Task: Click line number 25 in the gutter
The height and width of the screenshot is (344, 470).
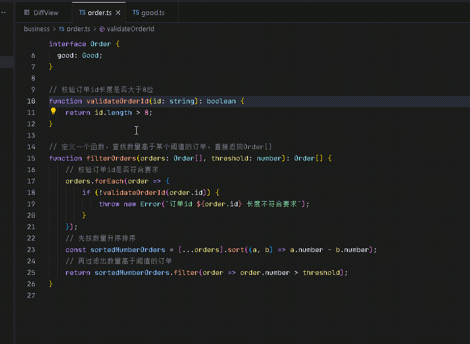Action: [x=32, y=273]
